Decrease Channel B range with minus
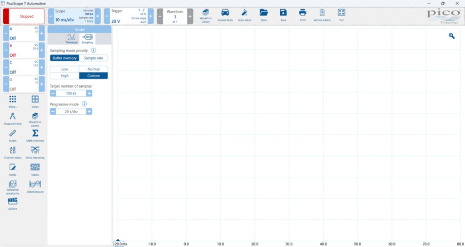Viewport: 465px width, 247px height. coord(6,50)
